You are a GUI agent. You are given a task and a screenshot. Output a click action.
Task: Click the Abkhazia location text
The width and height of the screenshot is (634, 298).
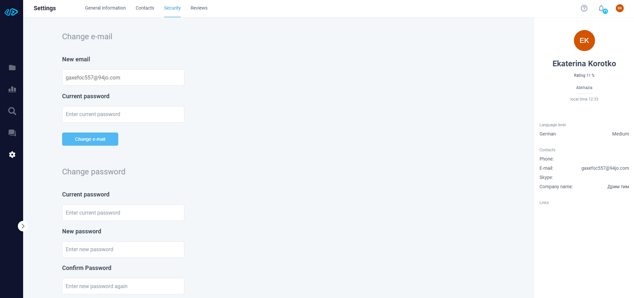click(x=584, y=88)
